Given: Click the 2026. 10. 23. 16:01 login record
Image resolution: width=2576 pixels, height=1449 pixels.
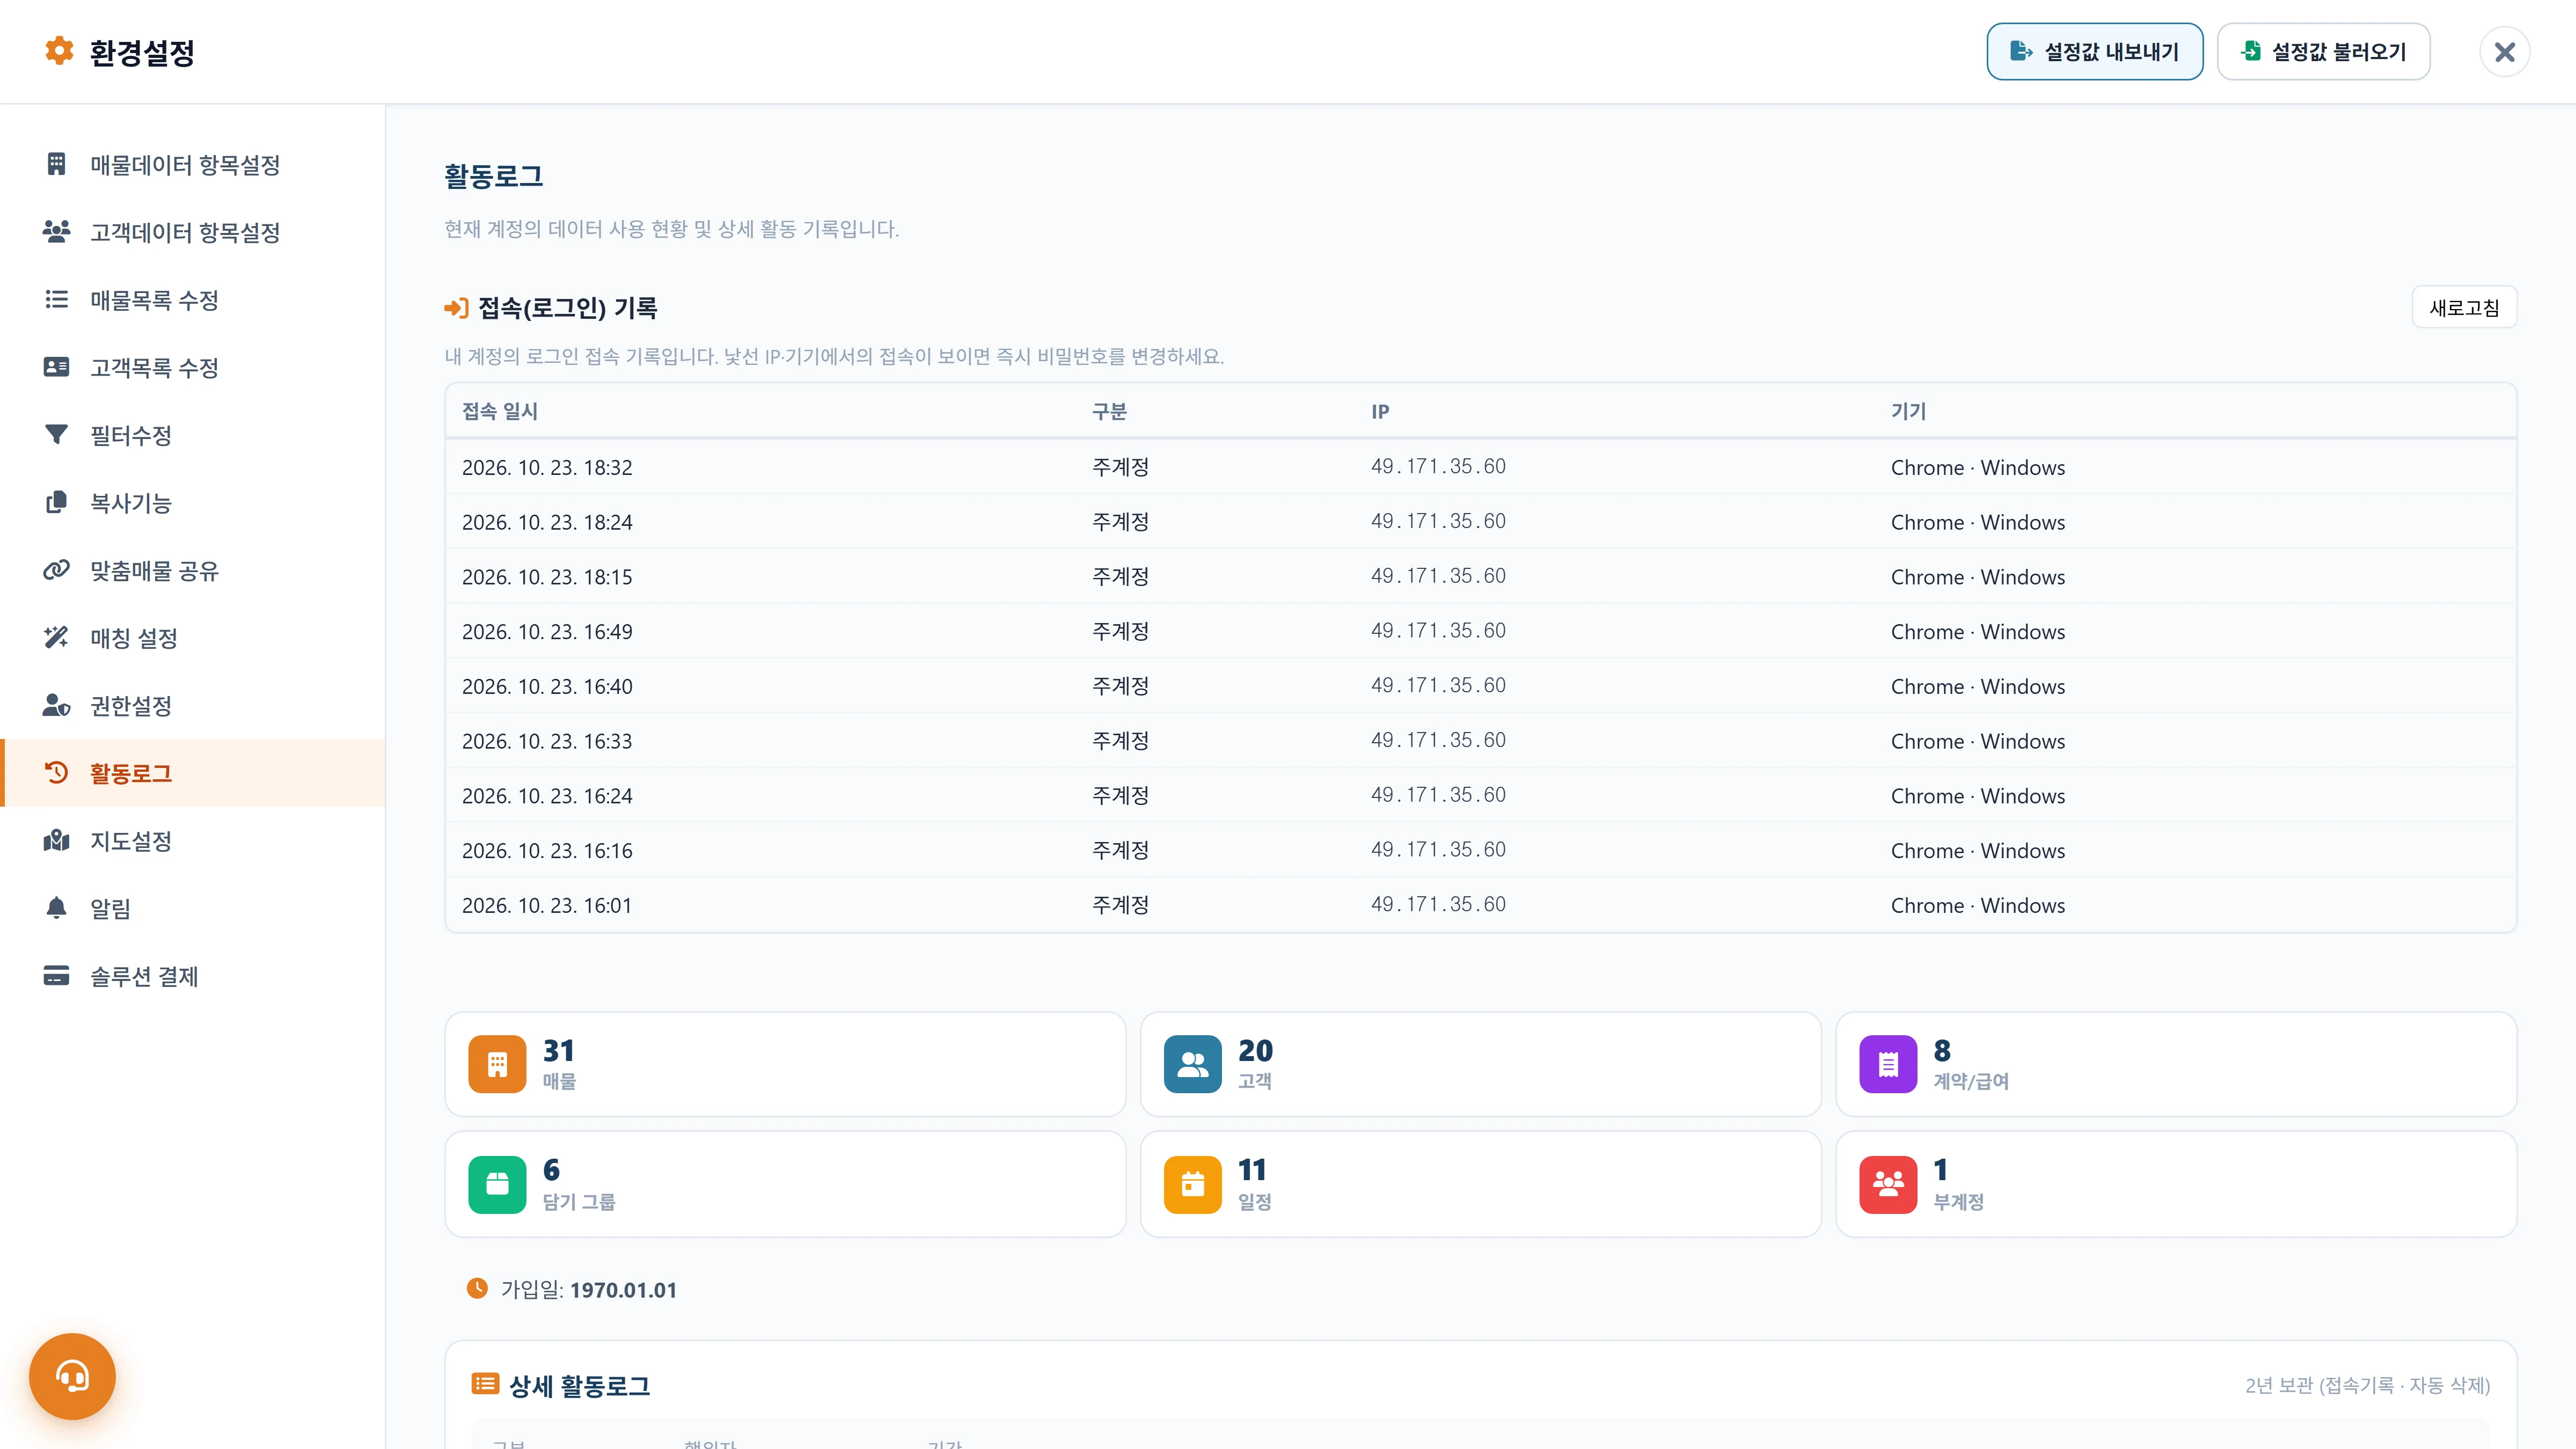Looking at the screenshot, I should [1480, 905].
